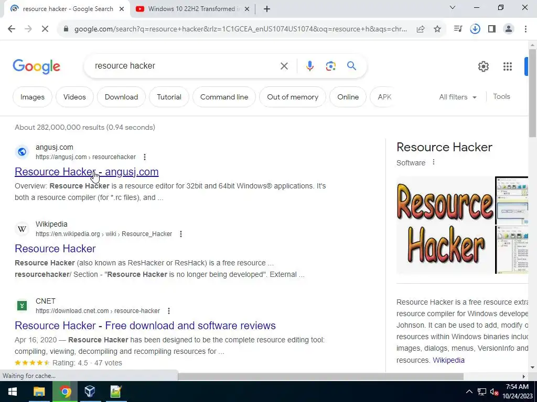Filter results by Videos
The image size is (537, 402).
click(x=74, y=97)
